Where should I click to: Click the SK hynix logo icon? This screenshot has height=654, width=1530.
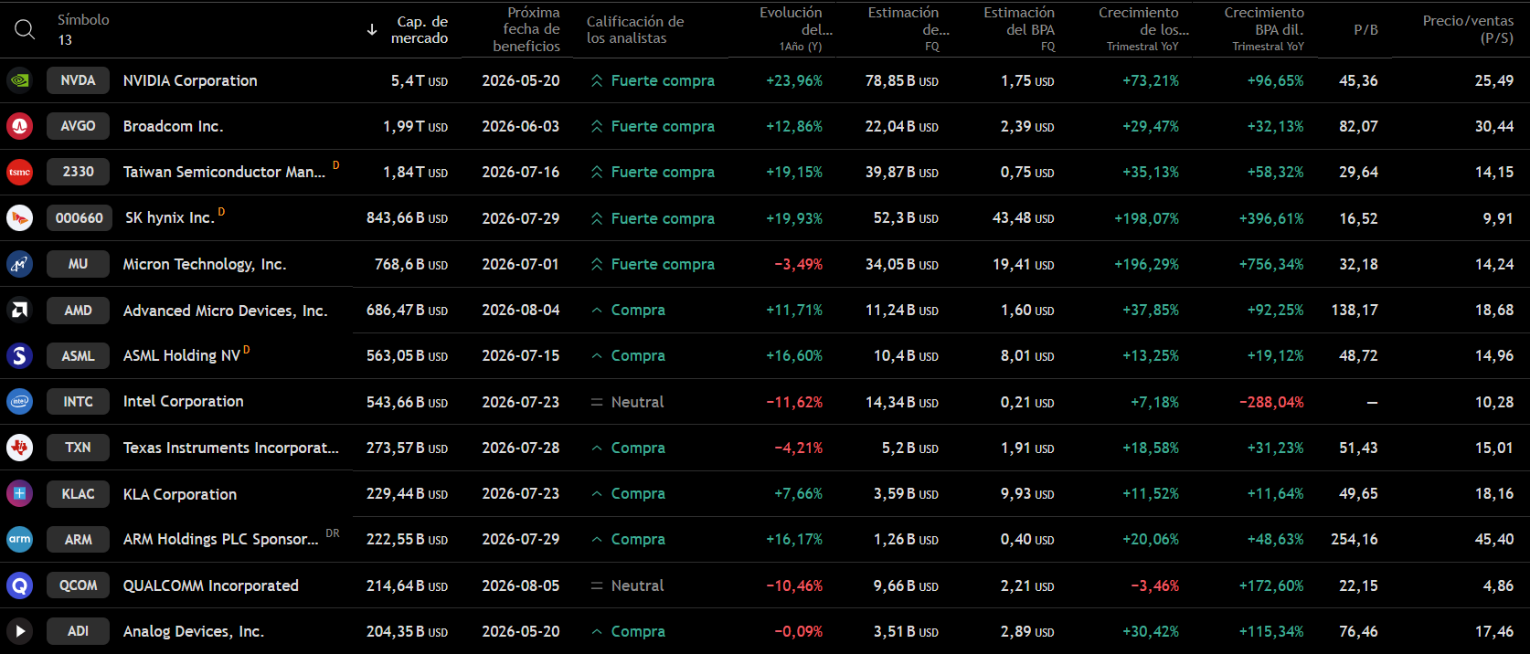pos(19,217)
